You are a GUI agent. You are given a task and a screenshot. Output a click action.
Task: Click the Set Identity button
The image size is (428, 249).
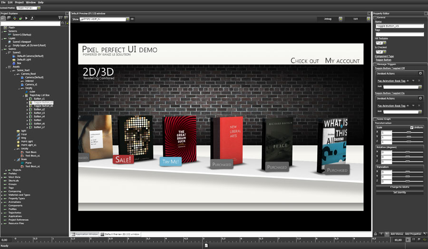coord(399,193)
